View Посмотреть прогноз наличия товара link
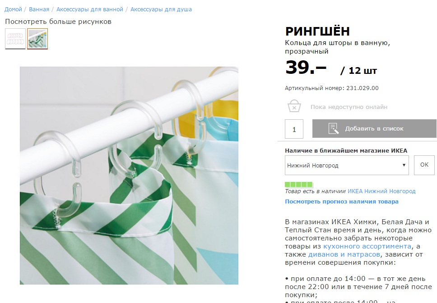The image size is (437, 303). [x=342, y=202]
